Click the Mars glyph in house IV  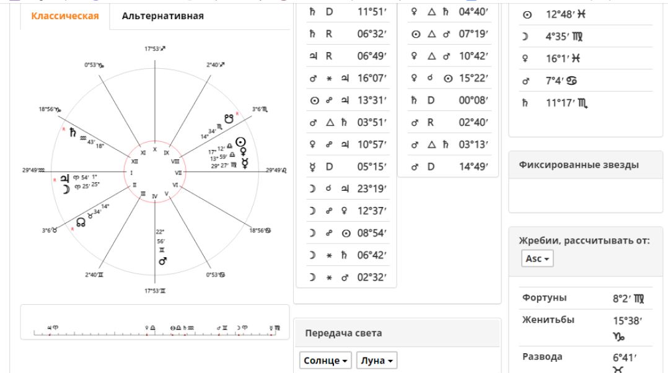coord(162,261)
